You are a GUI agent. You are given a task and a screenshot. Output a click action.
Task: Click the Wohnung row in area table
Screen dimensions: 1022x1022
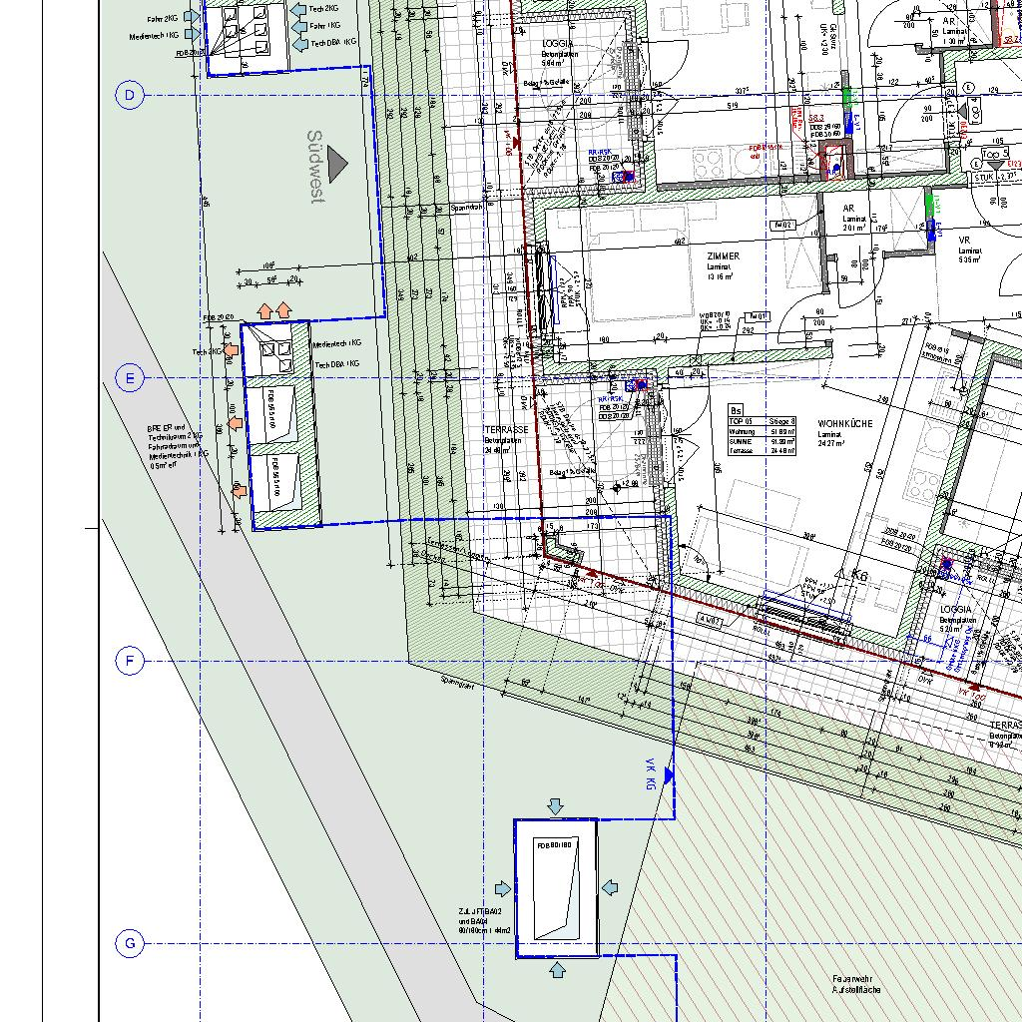coord(763,431)
